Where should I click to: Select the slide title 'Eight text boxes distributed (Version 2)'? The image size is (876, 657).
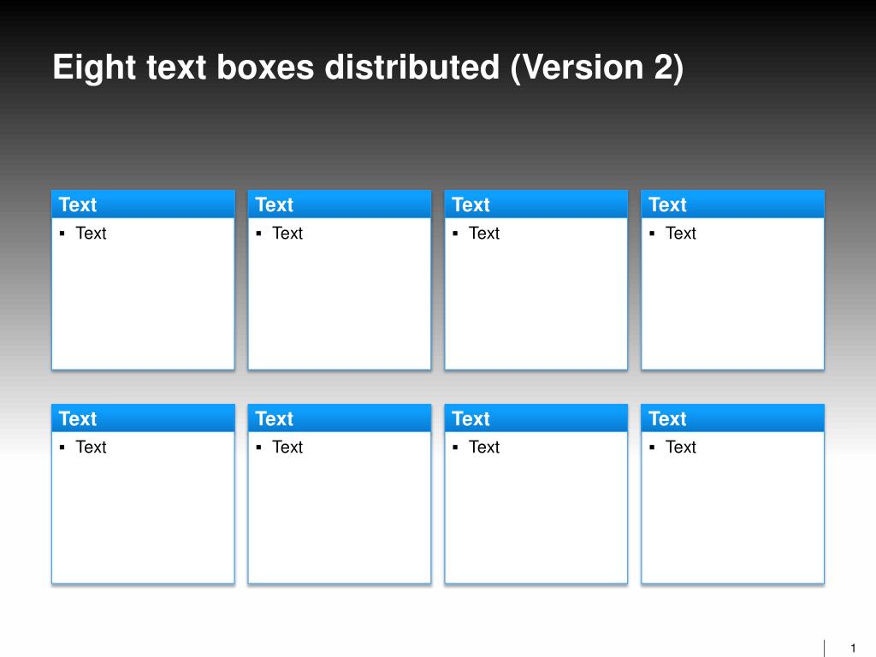click(x=368, y=68)
